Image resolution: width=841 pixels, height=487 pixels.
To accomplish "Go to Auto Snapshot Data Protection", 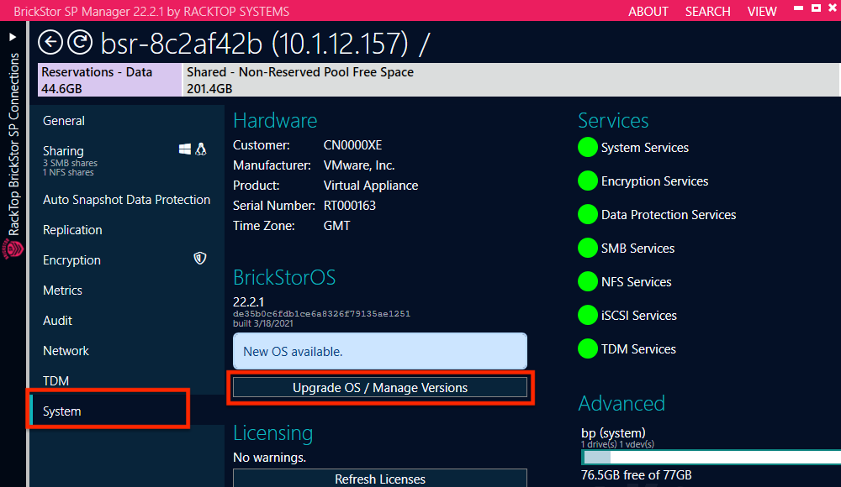I will coord(126,200).
